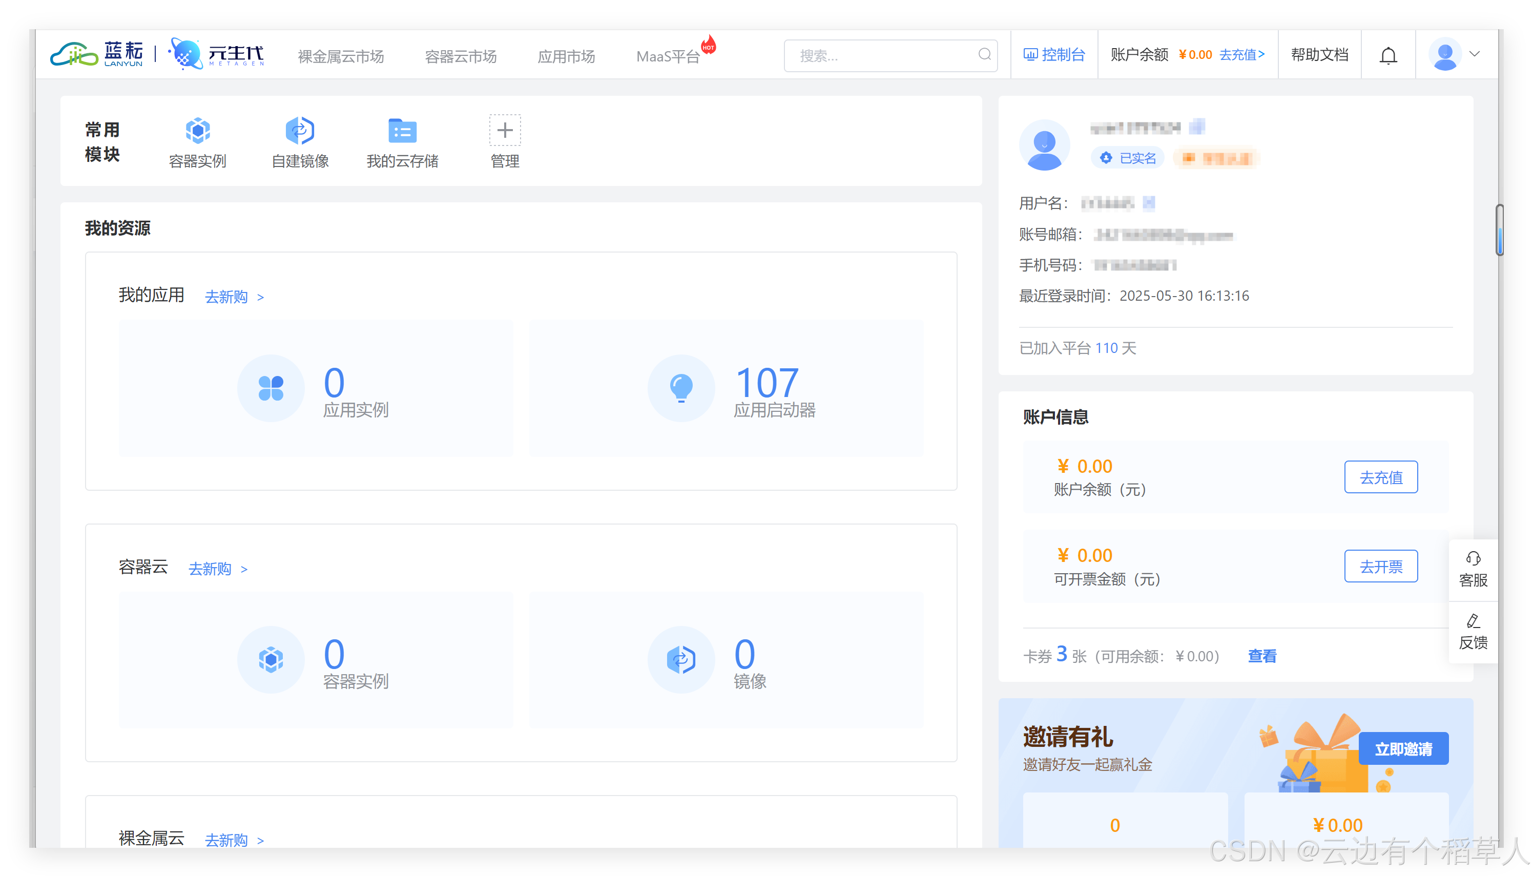Open the 自建镜像 module icon
1533x877 pixels.
300,131
